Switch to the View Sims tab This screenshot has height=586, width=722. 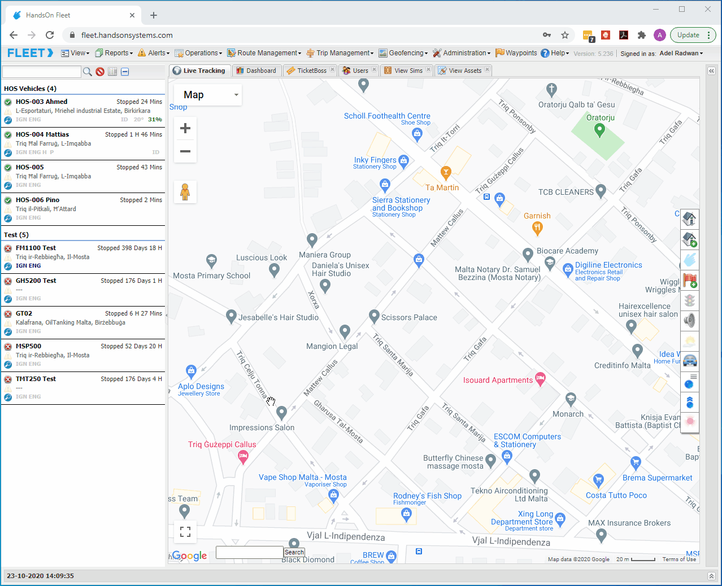(x=403, y=71)
